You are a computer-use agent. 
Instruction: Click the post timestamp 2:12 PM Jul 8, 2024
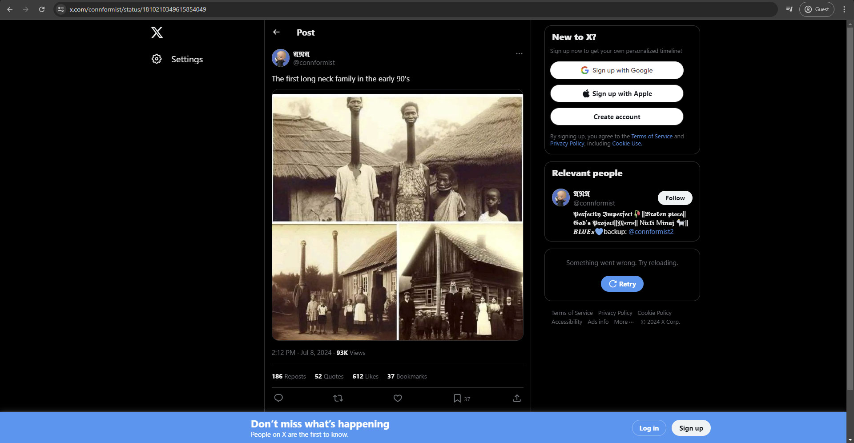(302, 353)
